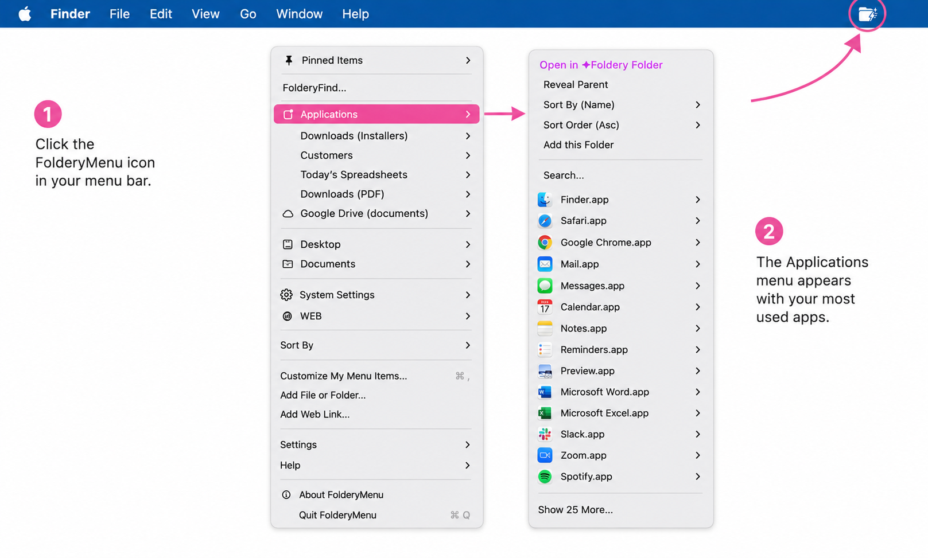This screenshot has height=558, width=928.
Task: Click the Slack.app icon
Action: (x=545, y=434)
